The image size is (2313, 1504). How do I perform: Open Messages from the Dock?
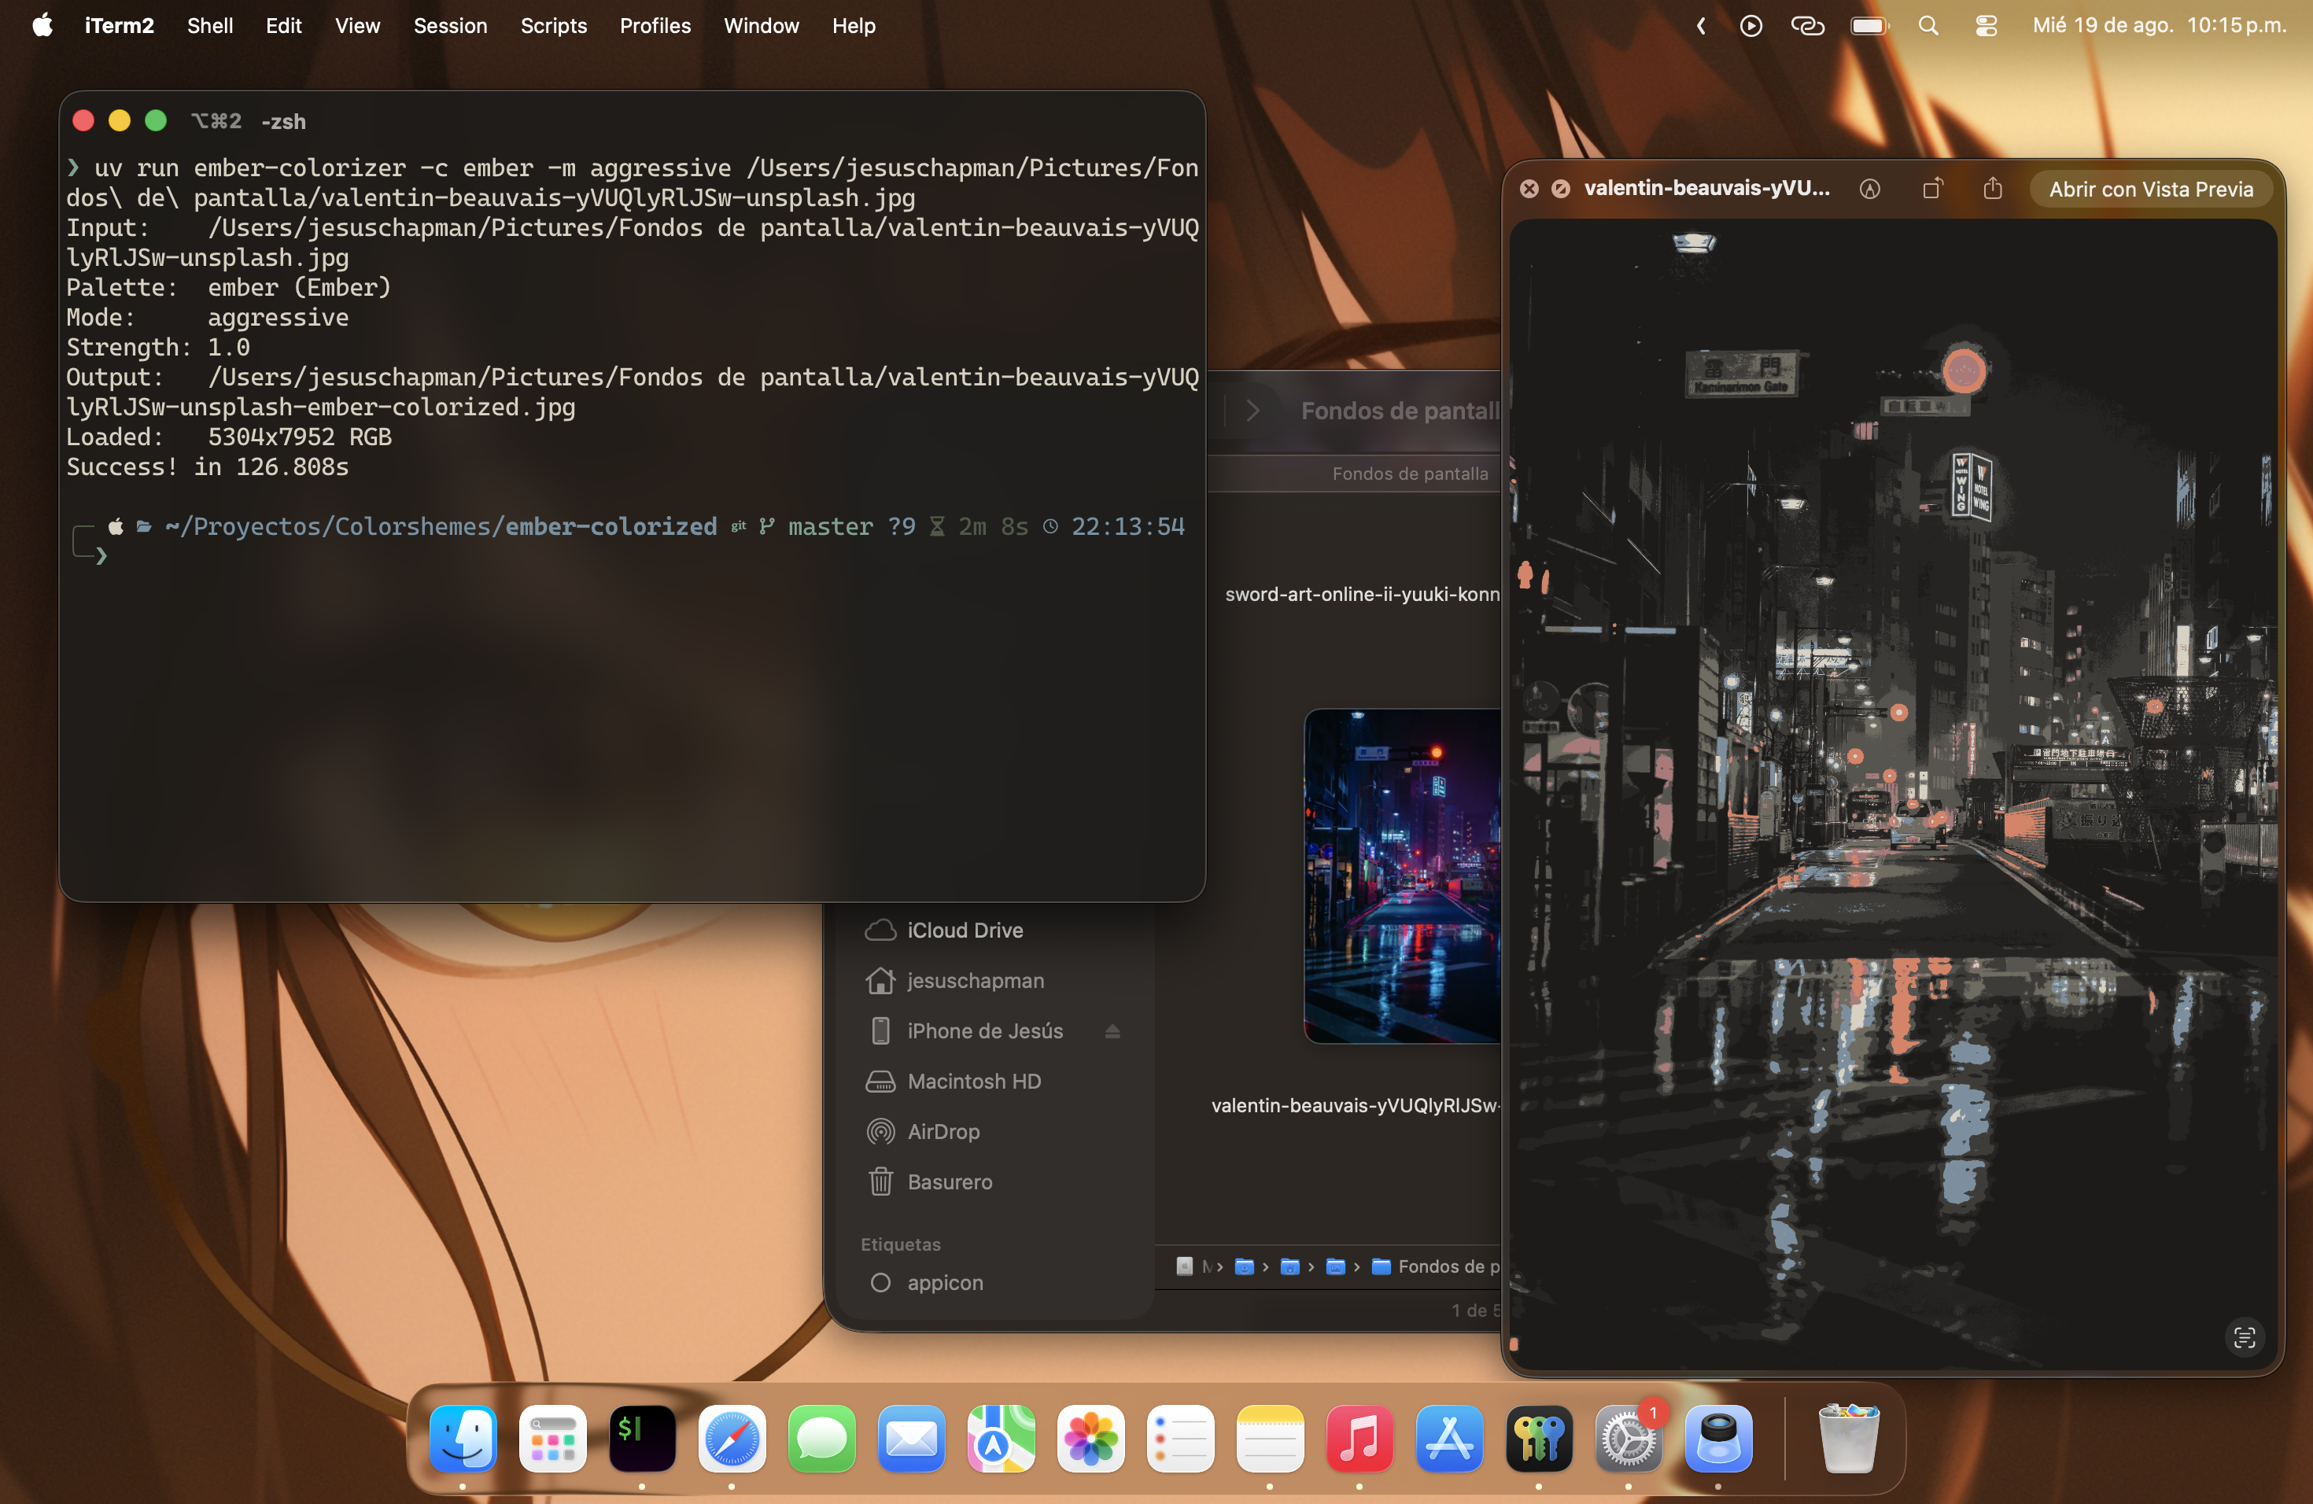click(822, 1438)
